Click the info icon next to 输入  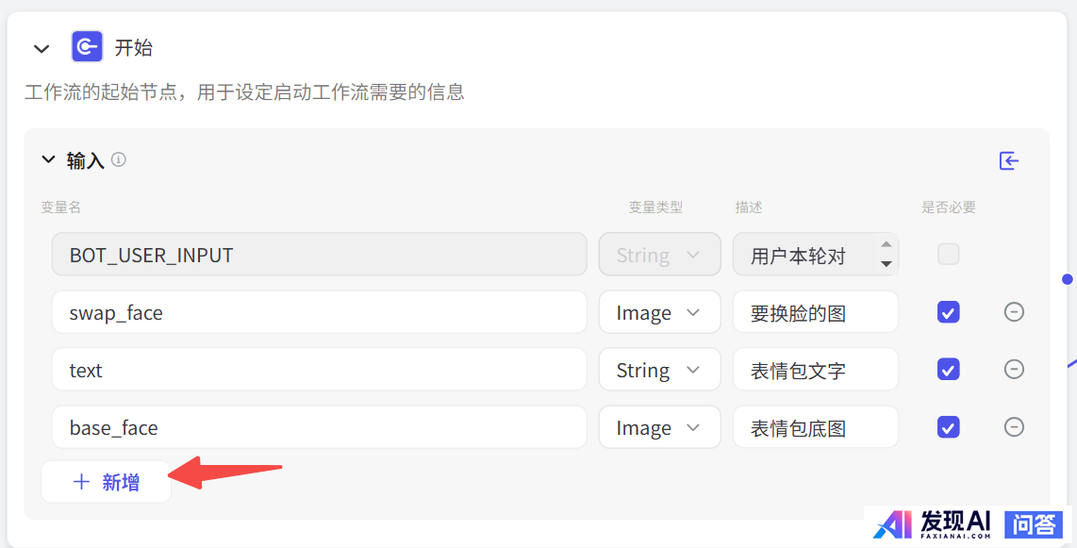coord(119,159)
